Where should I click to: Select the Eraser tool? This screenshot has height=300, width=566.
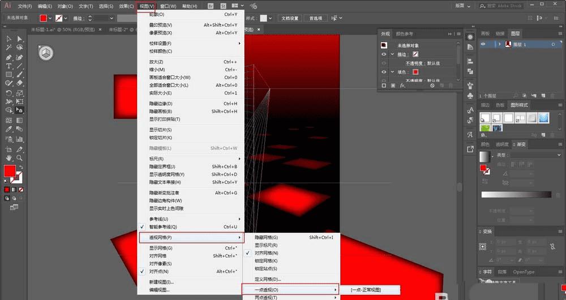pyautogui.click(x=19, y=83)
